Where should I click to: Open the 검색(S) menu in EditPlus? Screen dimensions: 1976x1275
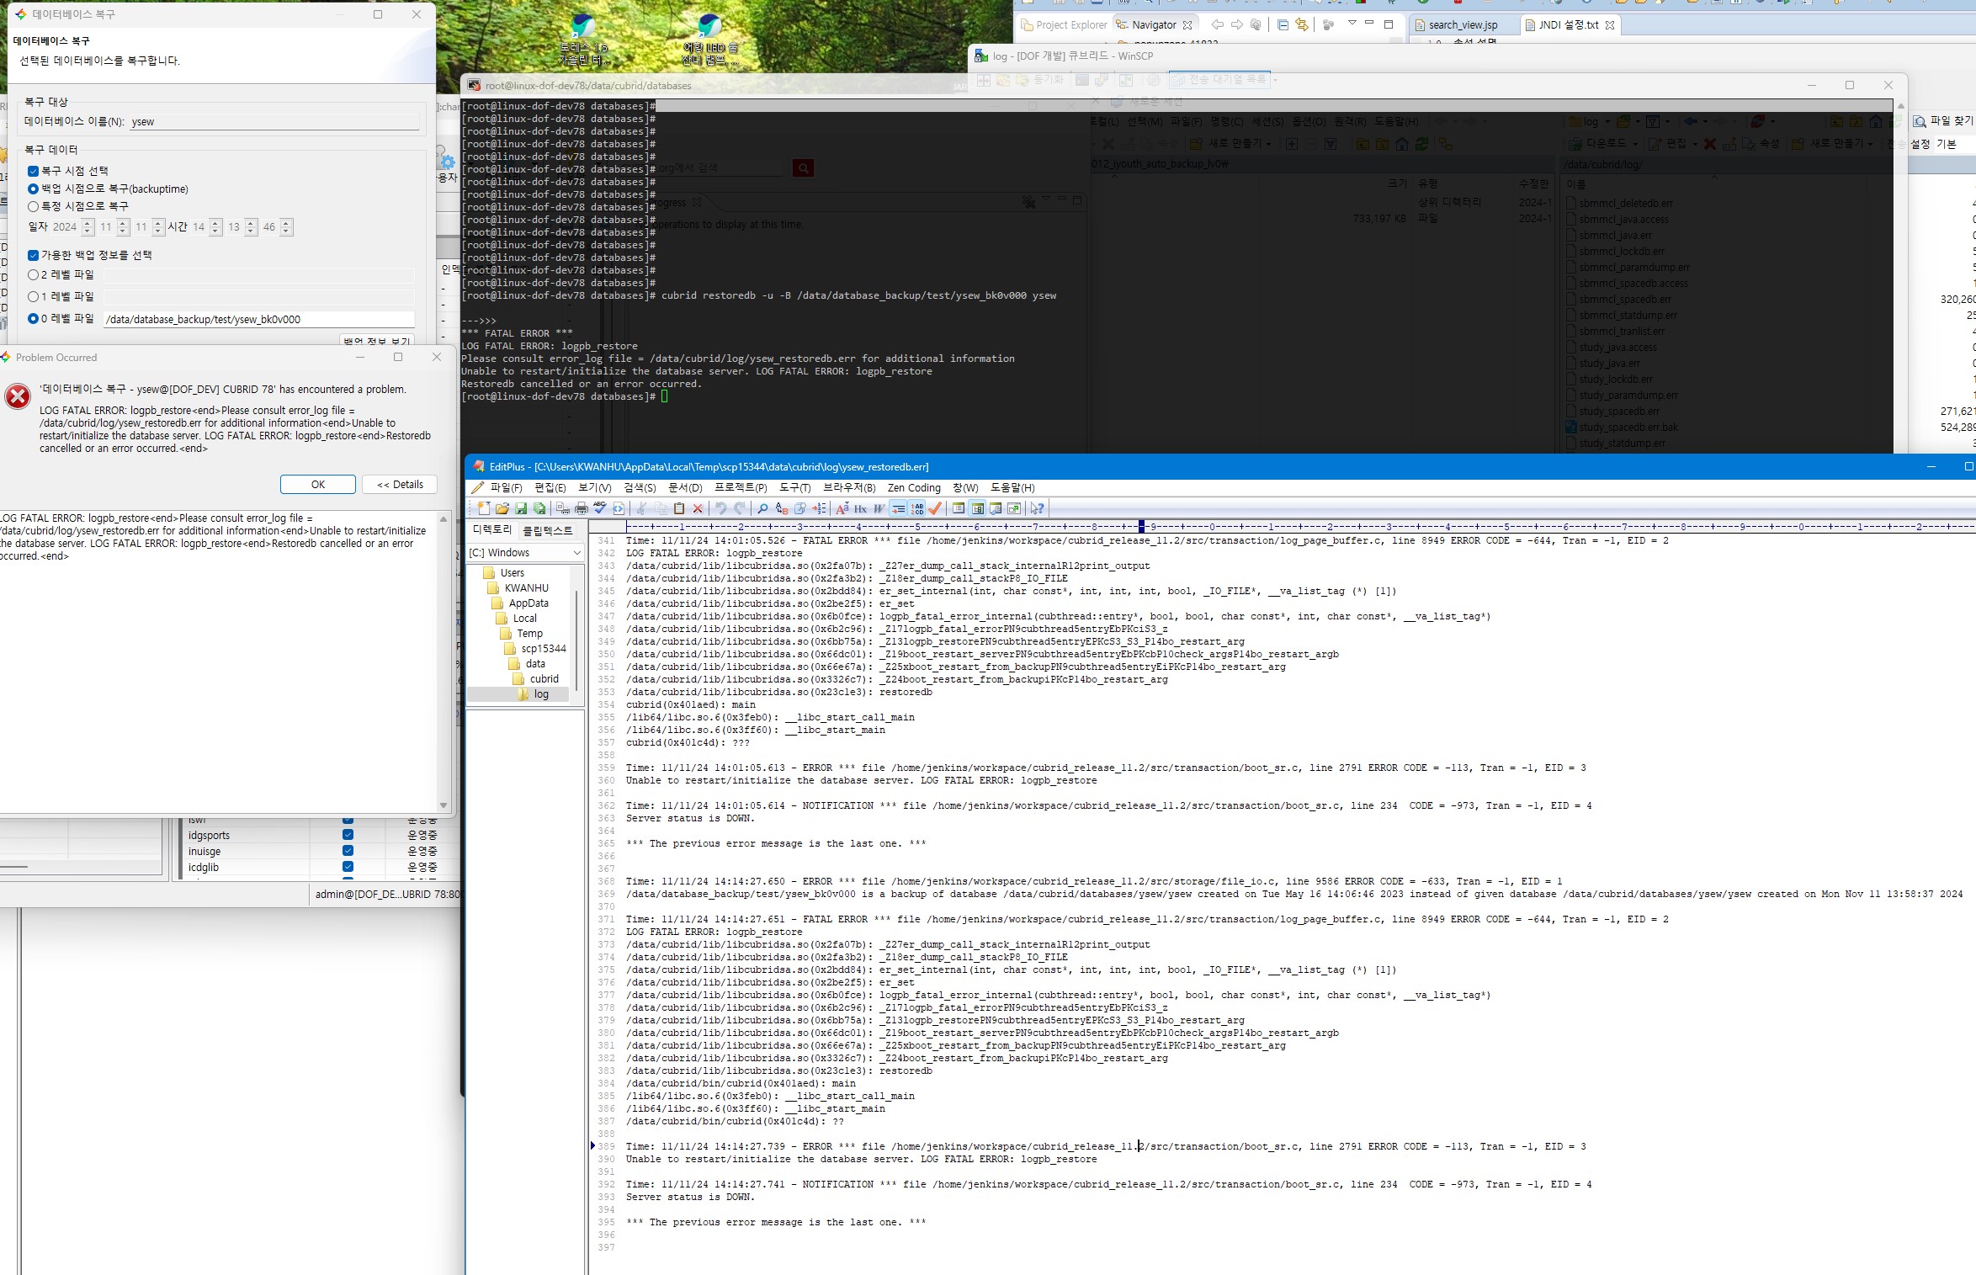click(x=639, y=487)
